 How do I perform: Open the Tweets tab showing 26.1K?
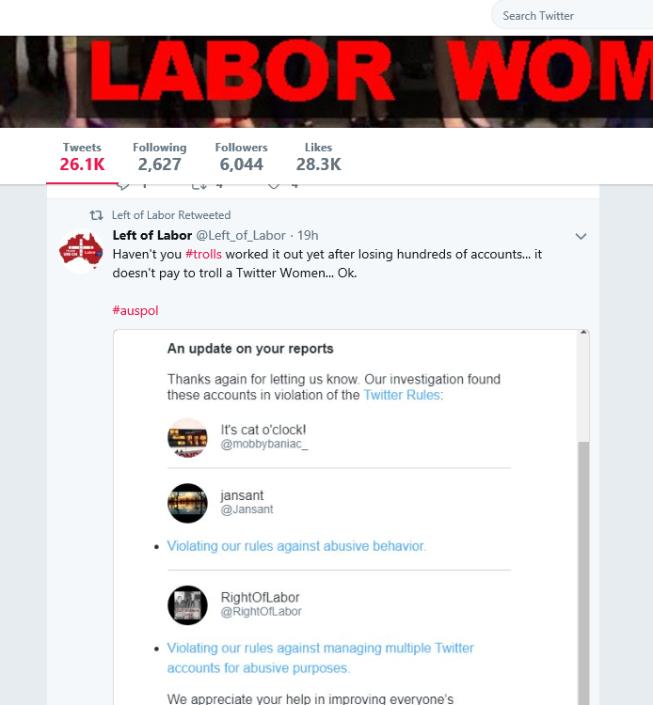point(83,157)
